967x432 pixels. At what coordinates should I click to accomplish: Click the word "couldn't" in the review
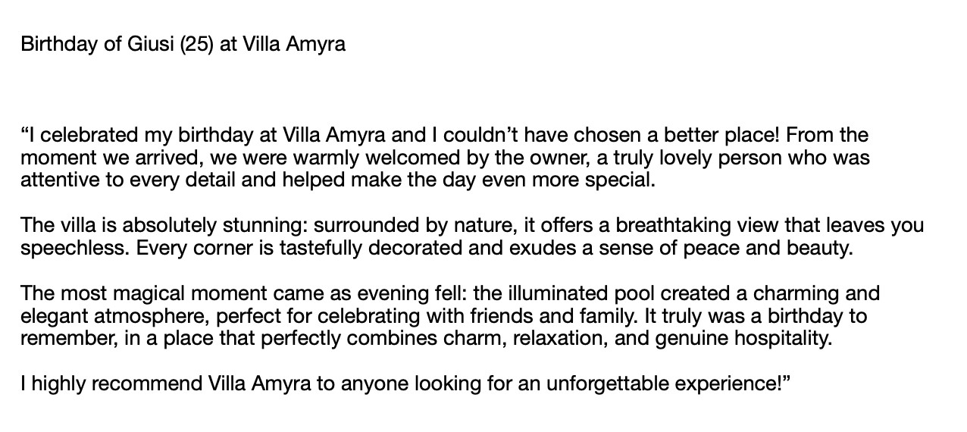479,136
